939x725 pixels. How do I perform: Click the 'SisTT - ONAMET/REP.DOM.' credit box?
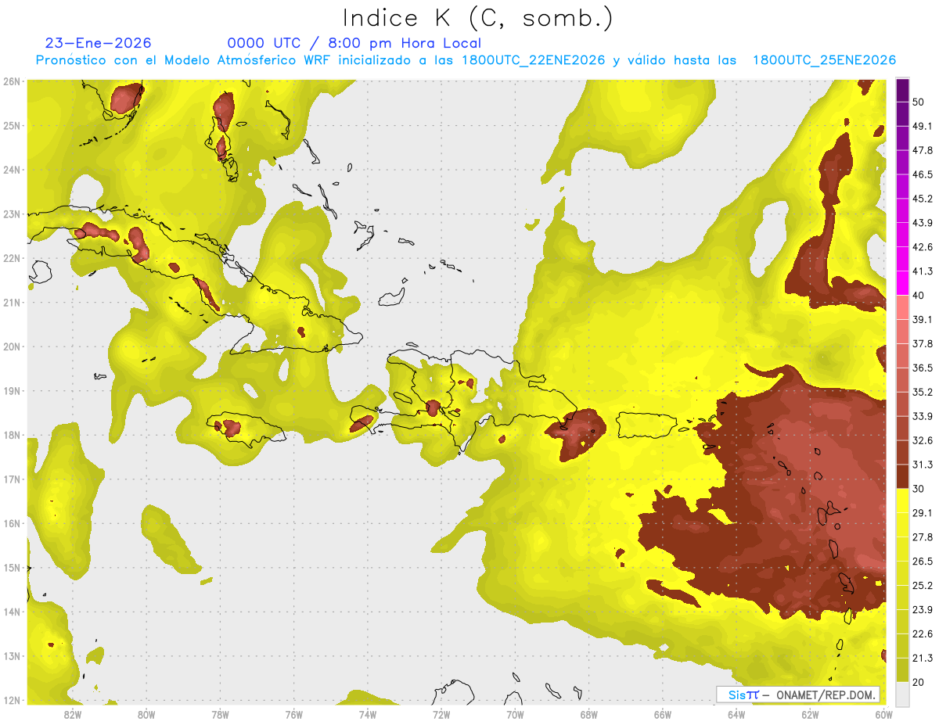(x=798, y=694)
